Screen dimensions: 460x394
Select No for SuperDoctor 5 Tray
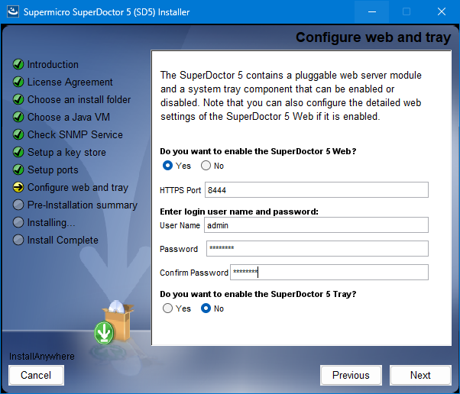(206, 308)
